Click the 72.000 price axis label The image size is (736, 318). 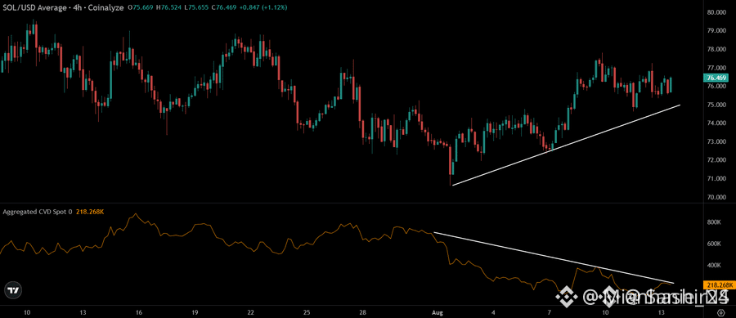[716, 160]
